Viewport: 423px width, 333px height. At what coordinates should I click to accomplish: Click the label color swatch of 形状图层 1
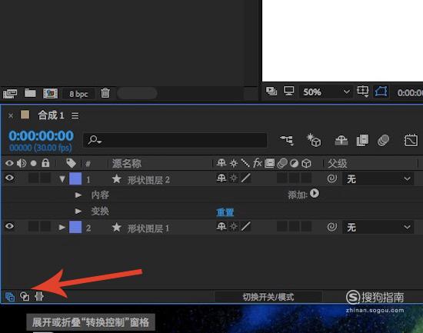click(x=75, y=227)
